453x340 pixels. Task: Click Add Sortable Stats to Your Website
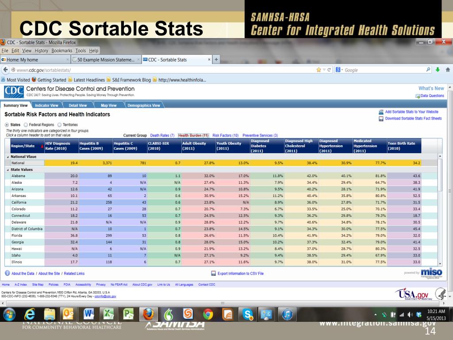[411, 112]
